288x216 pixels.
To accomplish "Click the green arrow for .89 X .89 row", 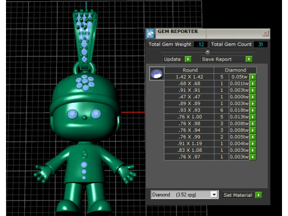I will click(253, 103).
